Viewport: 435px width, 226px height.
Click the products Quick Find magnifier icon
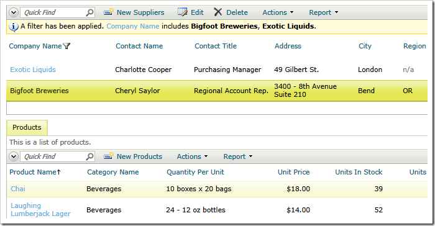tap(89, 156)
